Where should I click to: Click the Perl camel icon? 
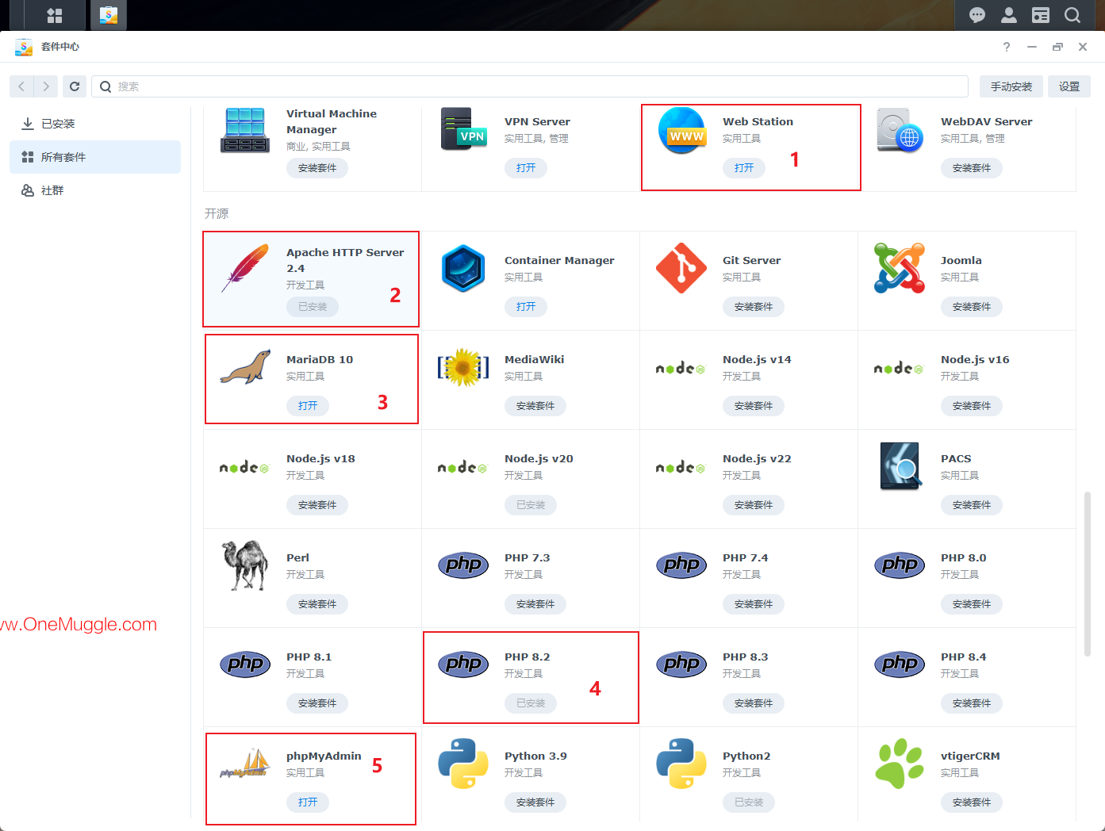pyautogui.click(x=245, y=565)
